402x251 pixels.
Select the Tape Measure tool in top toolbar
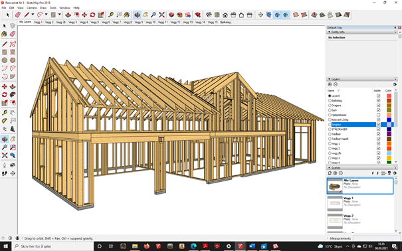point(111,15)
